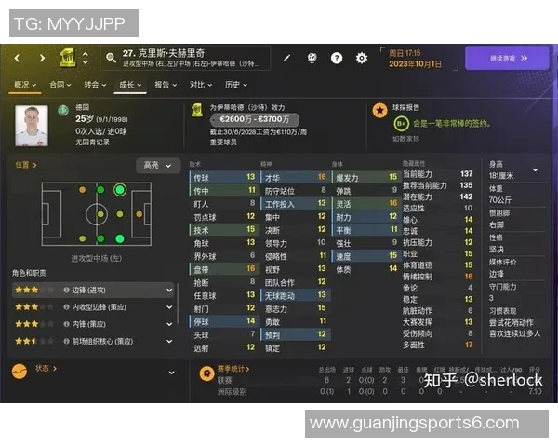The image size is (558, 447).
Task: Click the info icon beside 前场组织核心 (策应)
Action: (66, 341)
